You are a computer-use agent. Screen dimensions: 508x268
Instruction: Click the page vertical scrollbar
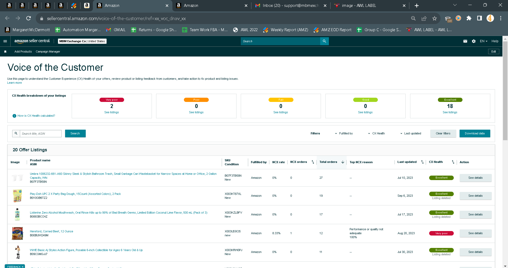[x=505, y=91]
